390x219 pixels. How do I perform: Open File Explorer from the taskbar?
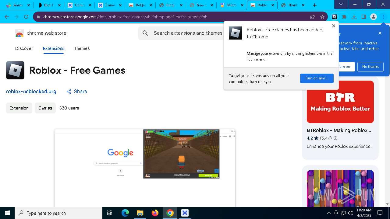[140, 213]
